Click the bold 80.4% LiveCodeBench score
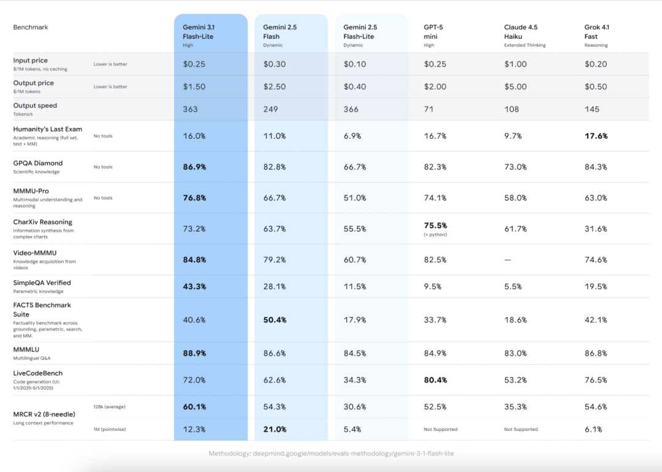 436,380
